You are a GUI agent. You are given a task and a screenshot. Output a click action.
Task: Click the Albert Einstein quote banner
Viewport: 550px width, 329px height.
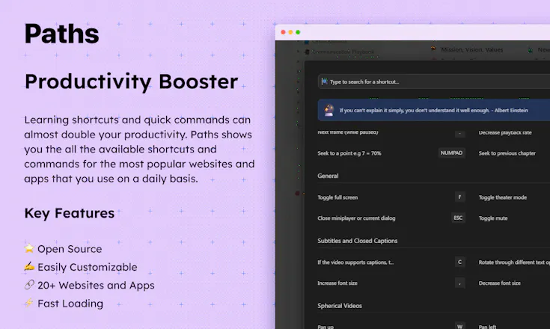(434, 110)
